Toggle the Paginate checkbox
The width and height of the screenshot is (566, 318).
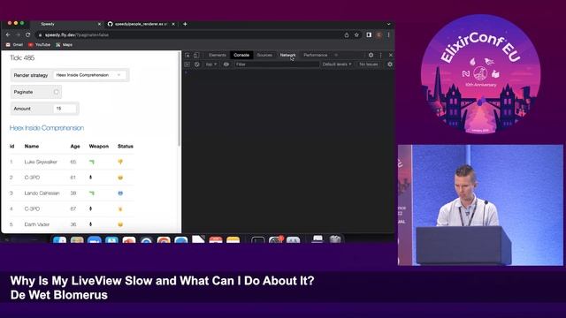pyautogui.click(x=56, y=92)
